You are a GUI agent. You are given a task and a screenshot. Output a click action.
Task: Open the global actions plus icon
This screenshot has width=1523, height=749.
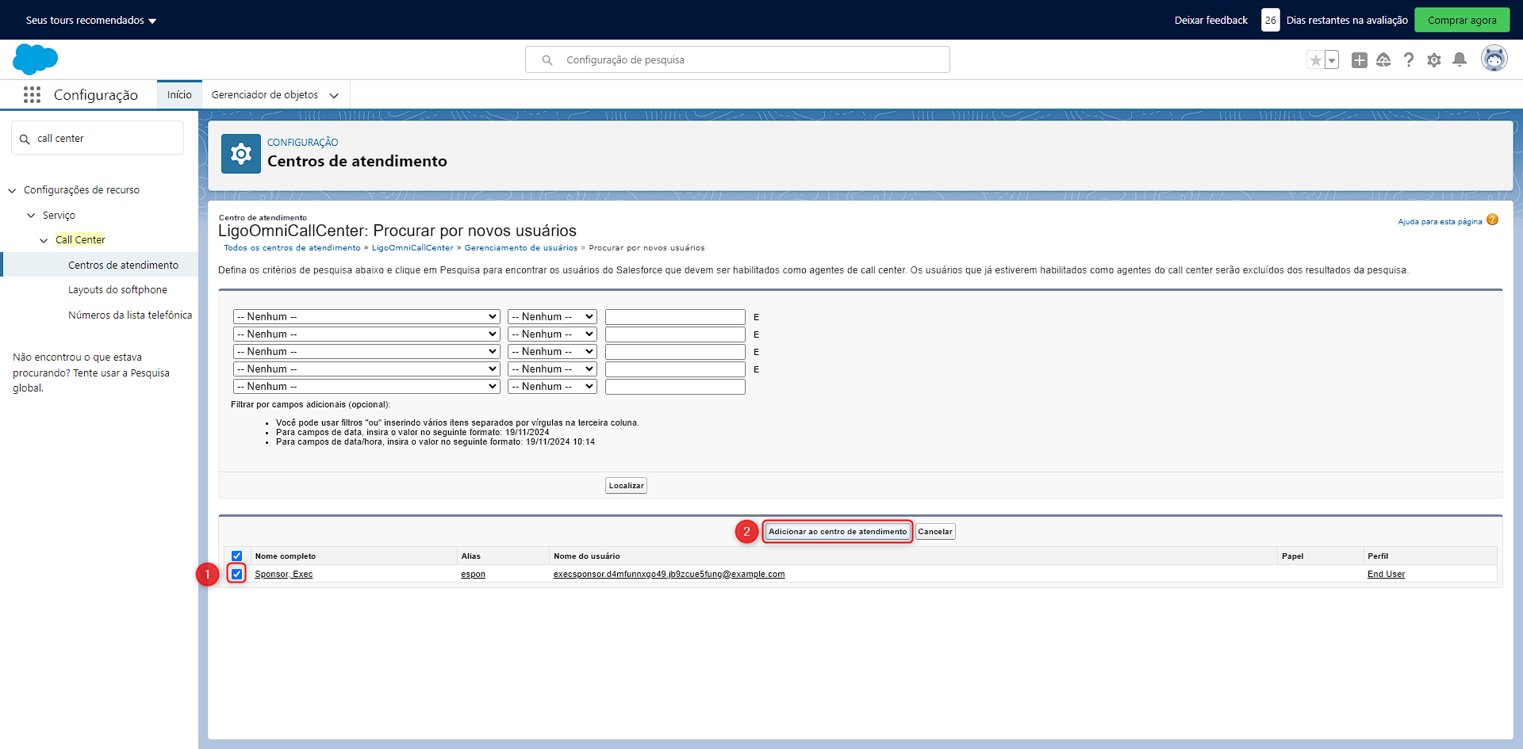click(x=1360, y=60)
